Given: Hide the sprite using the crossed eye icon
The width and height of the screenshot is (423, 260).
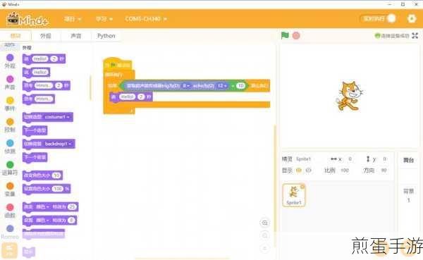Looking at the screenshot, I should click(308, 171).
